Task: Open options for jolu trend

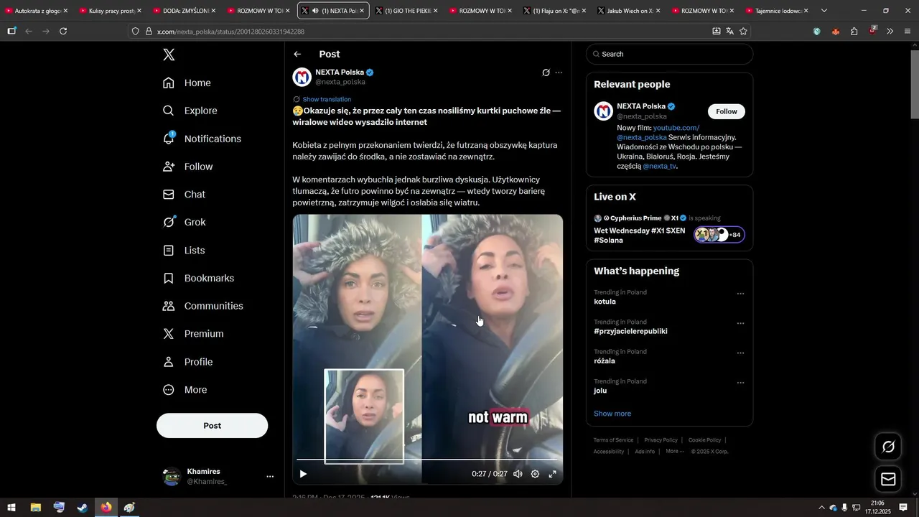Action: [740, 383]
